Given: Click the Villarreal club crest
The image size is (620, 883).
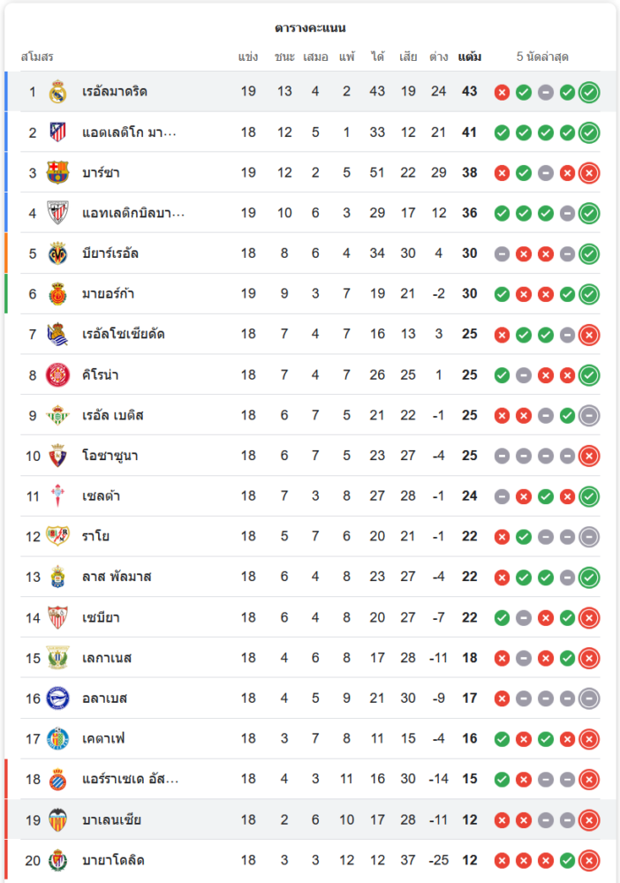Looking at the screenshot, I should [57, 253].
